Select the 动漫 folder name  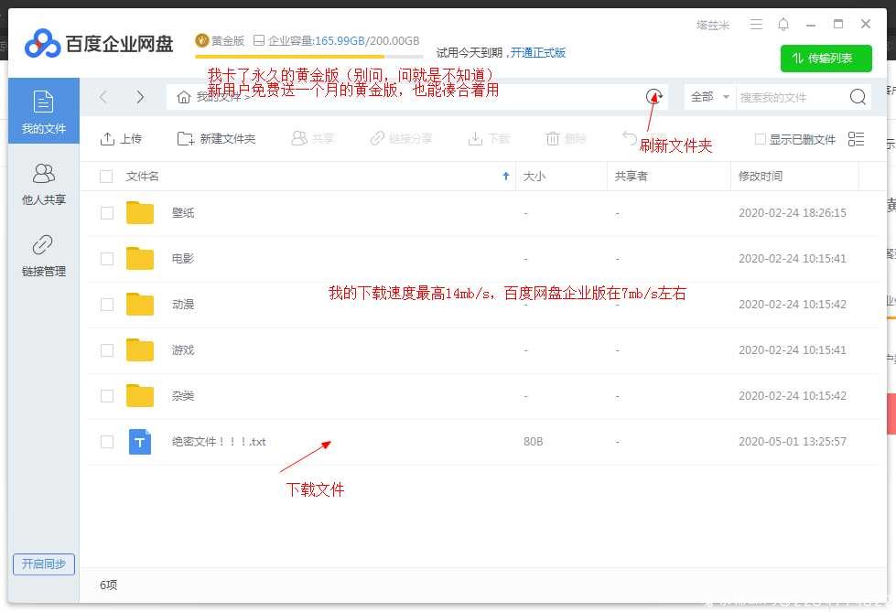183,305
